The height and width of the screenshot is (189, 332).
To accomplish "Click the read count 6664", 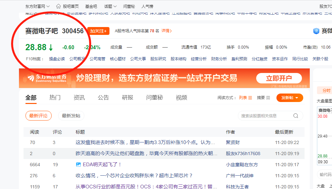I will [x=35, y=165].
